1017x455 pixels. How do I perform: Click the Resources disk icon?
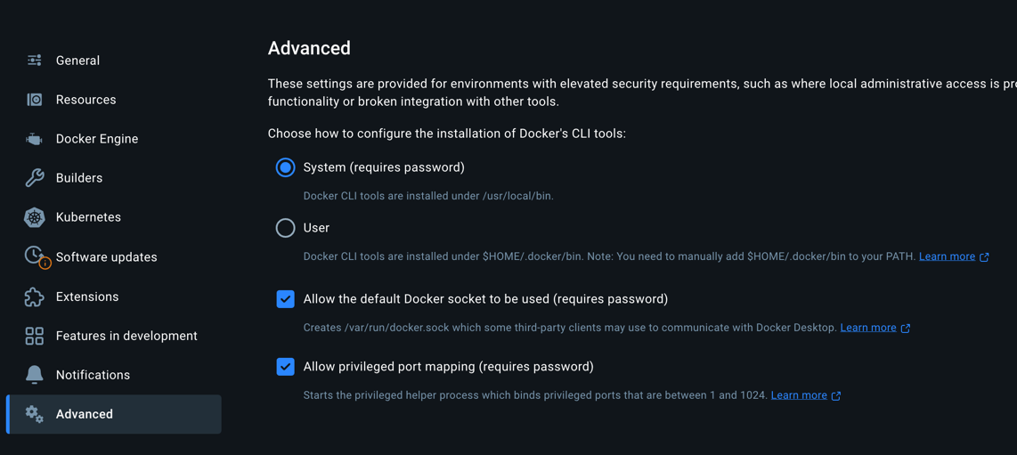point(35,100)
